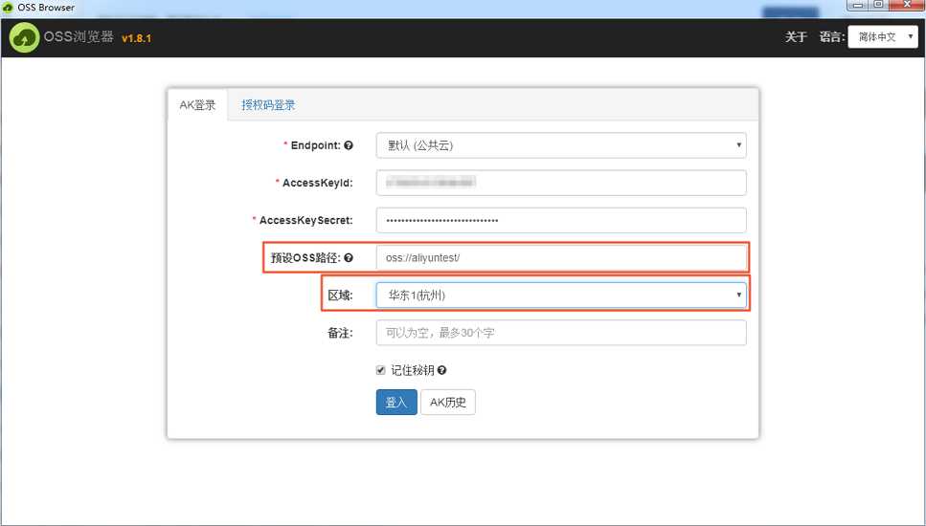This screenshot has width=926, height=526.
Task: Open the 语言 dropdown 简体中文
Action: point(883,36)
